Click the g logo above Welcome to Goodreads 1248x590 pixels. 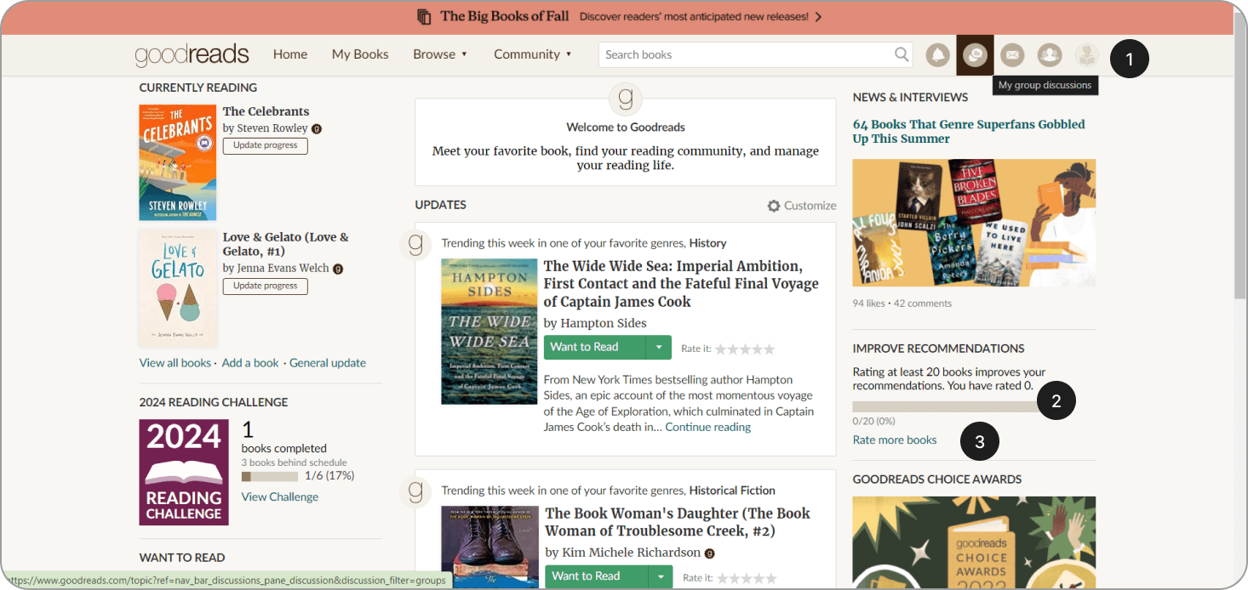(x=626, y=100)
